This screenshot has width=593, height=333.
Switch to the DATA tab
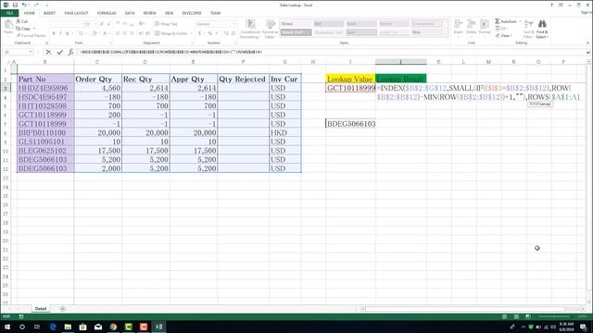click(x=130, y=13)
